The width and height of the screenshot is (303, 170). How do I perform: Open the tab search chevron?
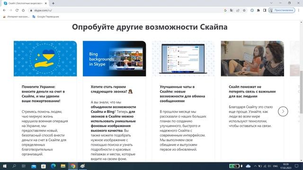tap(271, 3)
